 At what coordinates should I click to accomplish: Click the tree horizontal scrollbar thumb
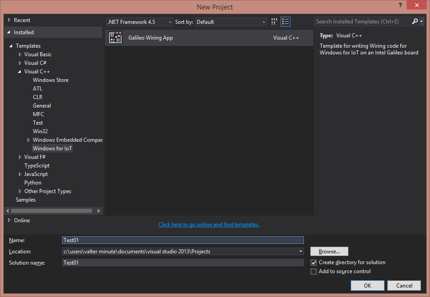pyautogui.click(x=51, y=211)
